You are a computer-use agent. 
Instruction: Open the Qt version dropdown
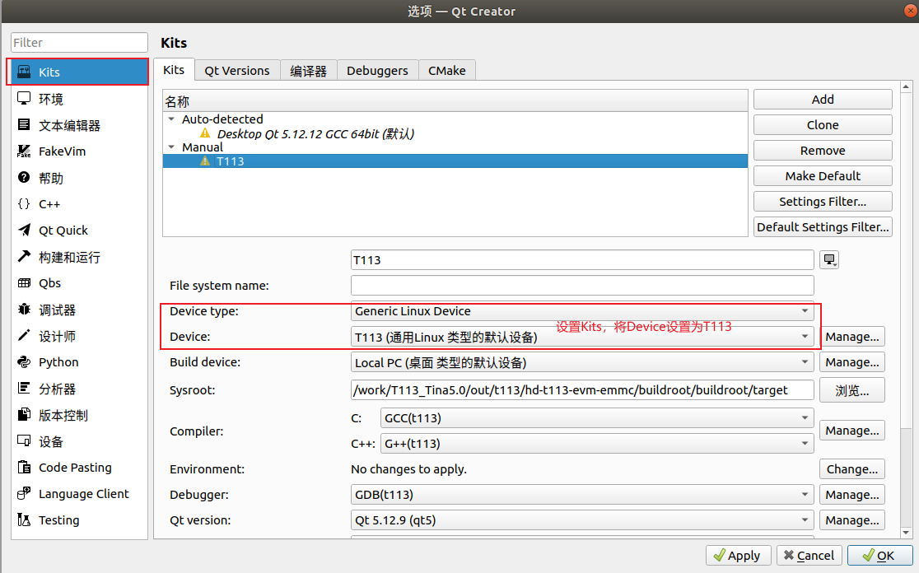click(x=582, y=520)
